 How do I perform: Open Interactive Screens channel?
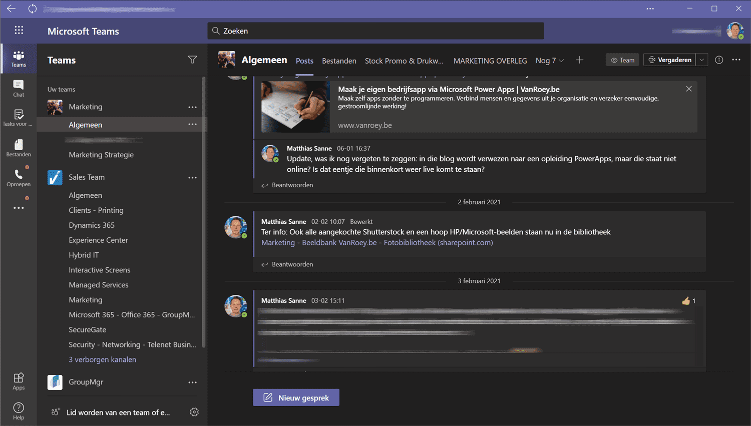point(99,270)
